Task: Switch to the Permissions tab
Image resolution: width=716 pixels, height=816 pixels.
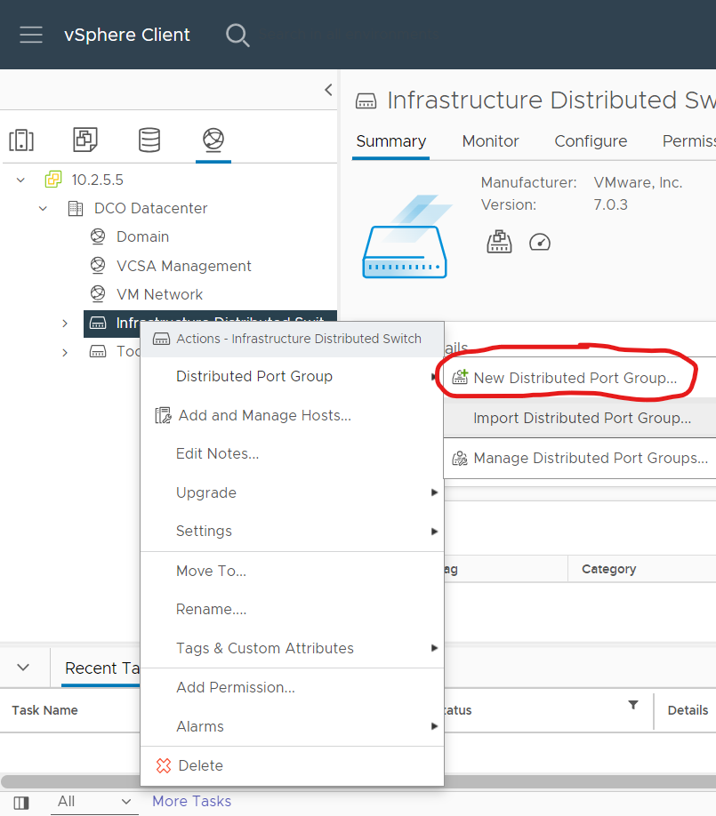Action: [x=688, y=141]
